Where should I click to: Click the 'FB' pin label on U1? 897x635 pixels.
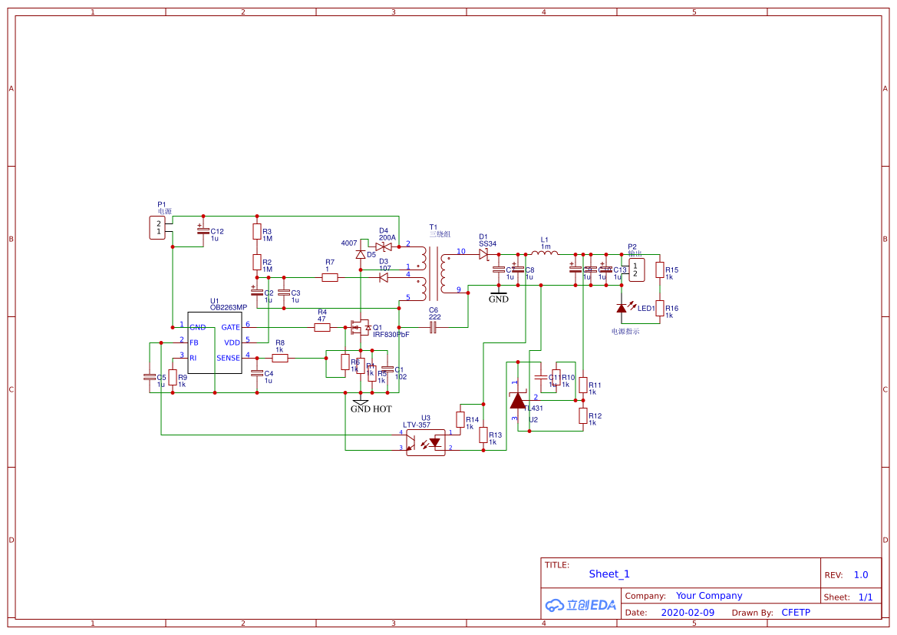pos(194,343)
